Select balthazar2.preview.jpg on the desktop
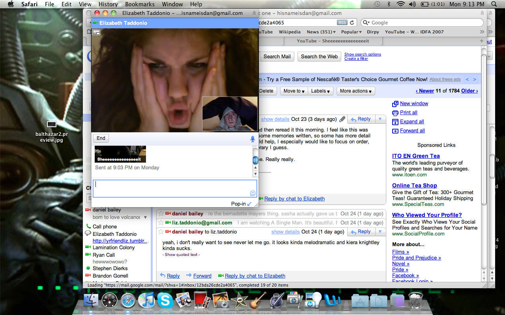The height and width of the screenshot is (315, 505). [x=51, y=131]
